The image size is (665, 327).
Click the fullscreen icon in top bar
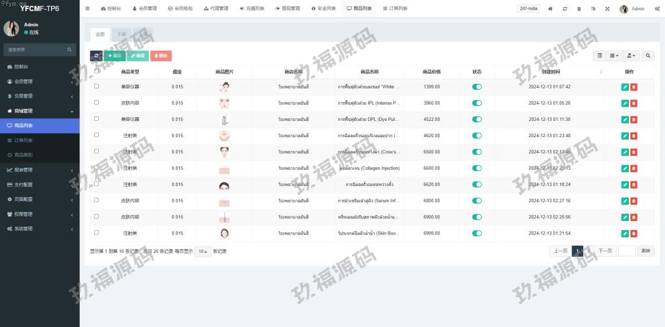coord(607,9)
